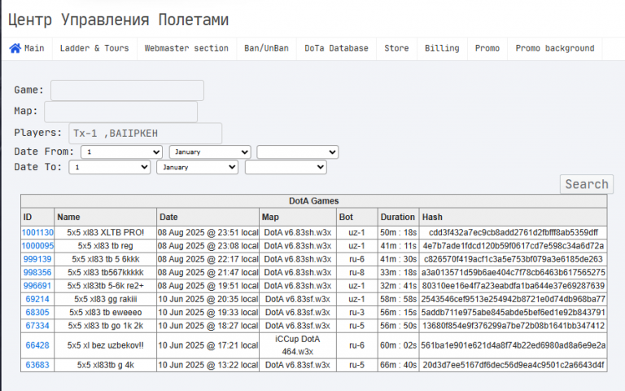Open game ID 69214
625x391 pixels.
coord(37,299)
